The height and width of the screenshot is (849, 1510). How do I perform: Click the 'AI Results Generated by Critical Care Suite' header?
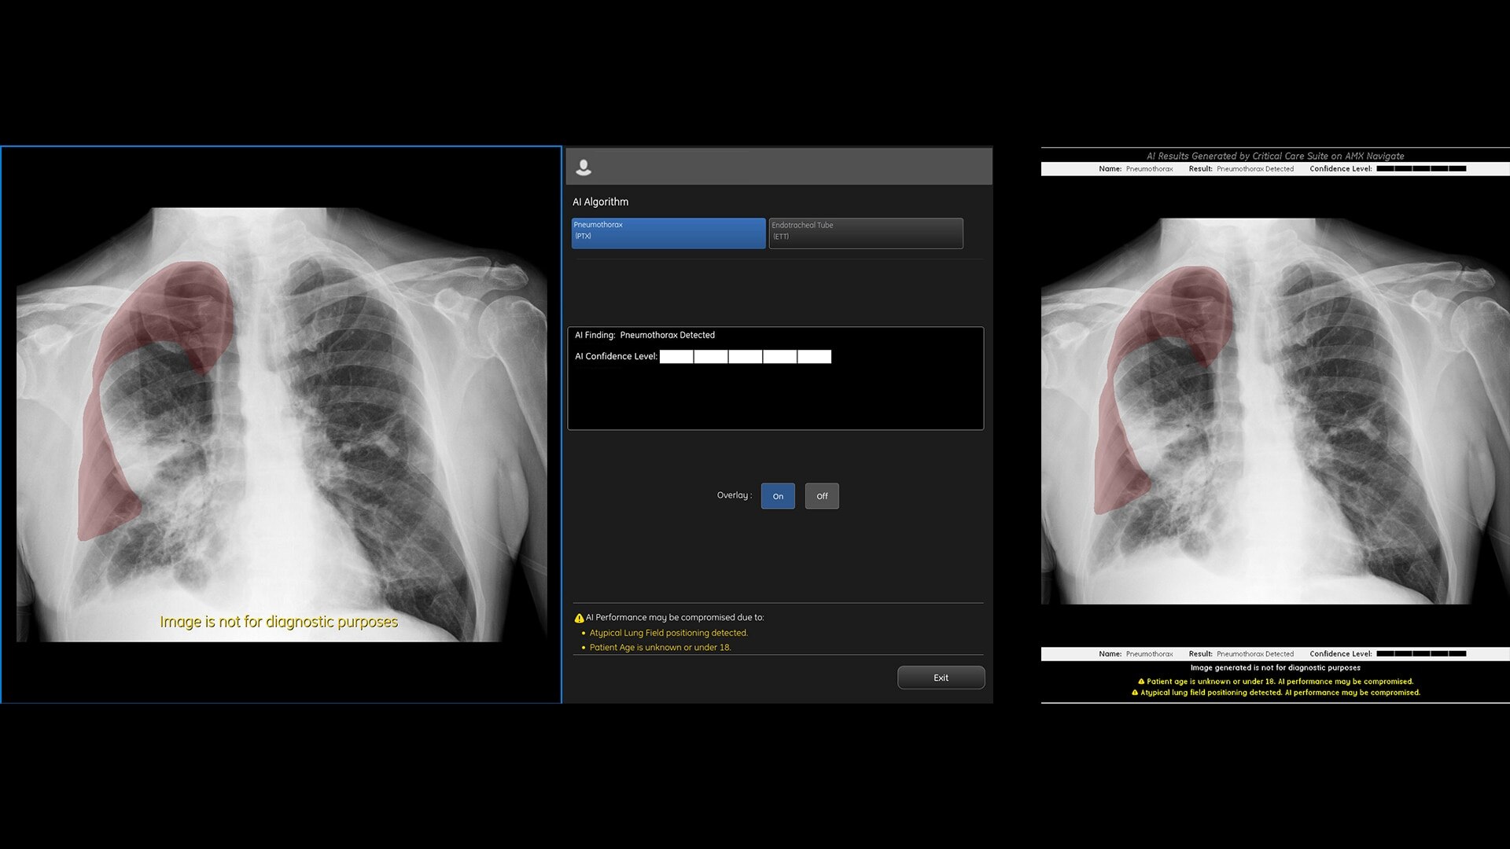tap(1275, 156)
